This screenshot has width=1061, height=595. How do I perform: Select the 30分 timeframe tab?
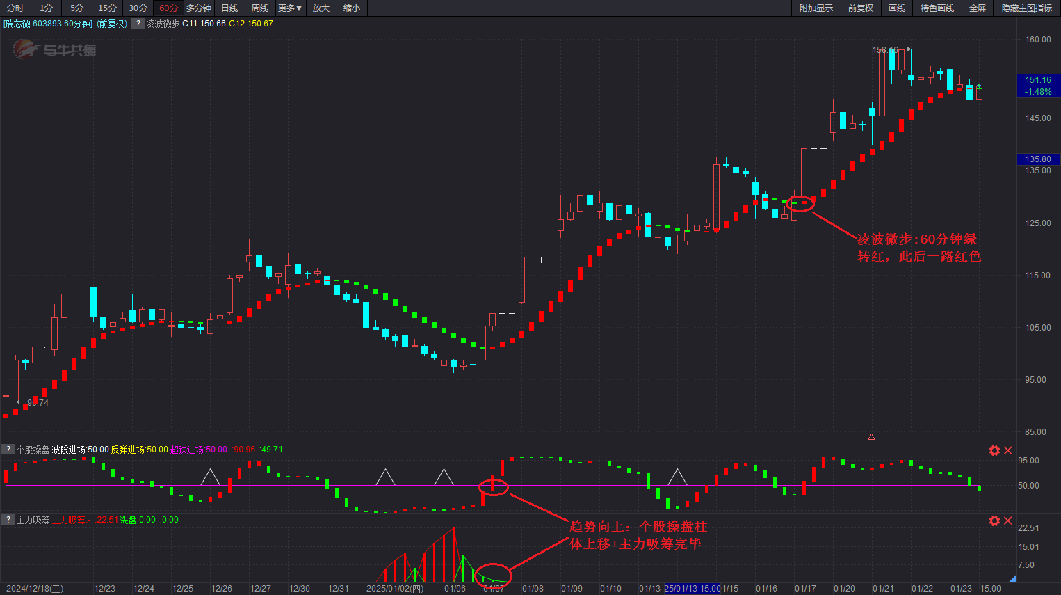tap(138, 8)
